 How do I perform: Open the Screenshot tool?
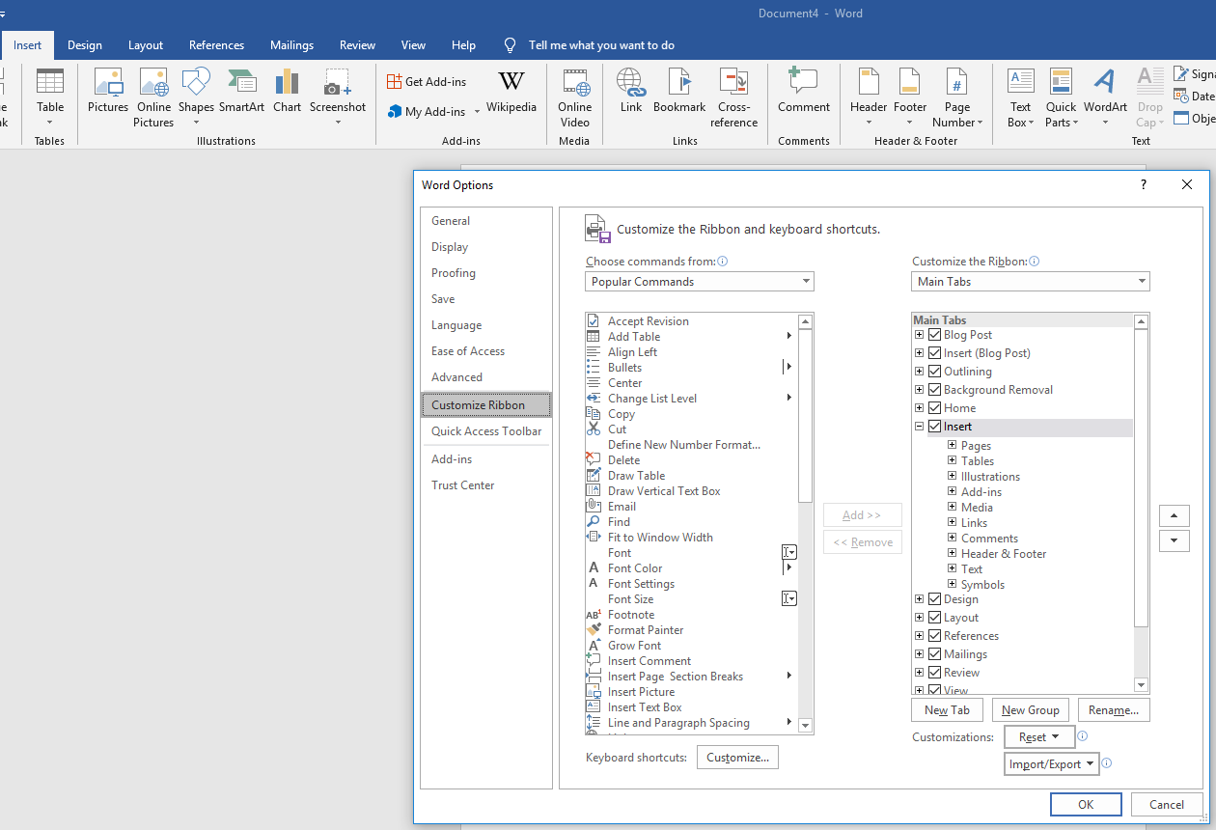[x=338, y=97]
